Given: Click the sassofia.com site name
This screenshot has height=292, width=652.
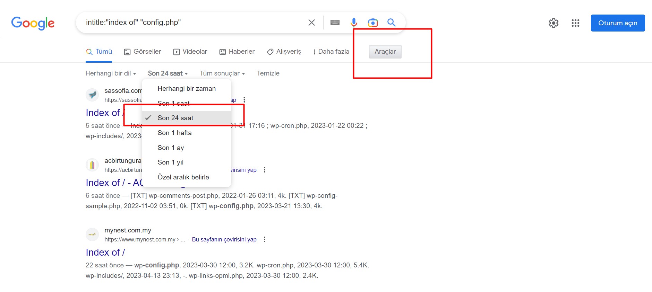Looking at the screenshot, I should point(123,91).
